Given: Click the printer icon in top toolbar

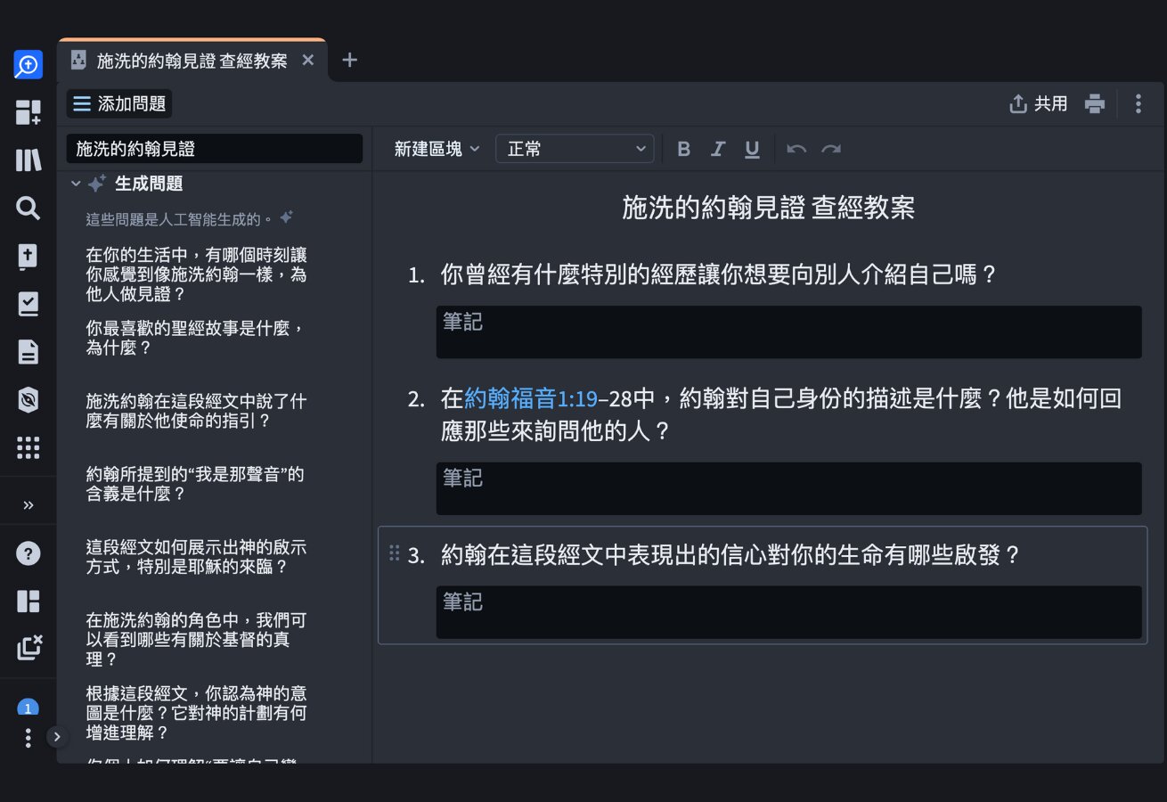Looking at the screenshot, I should [x=1095, y=103].
